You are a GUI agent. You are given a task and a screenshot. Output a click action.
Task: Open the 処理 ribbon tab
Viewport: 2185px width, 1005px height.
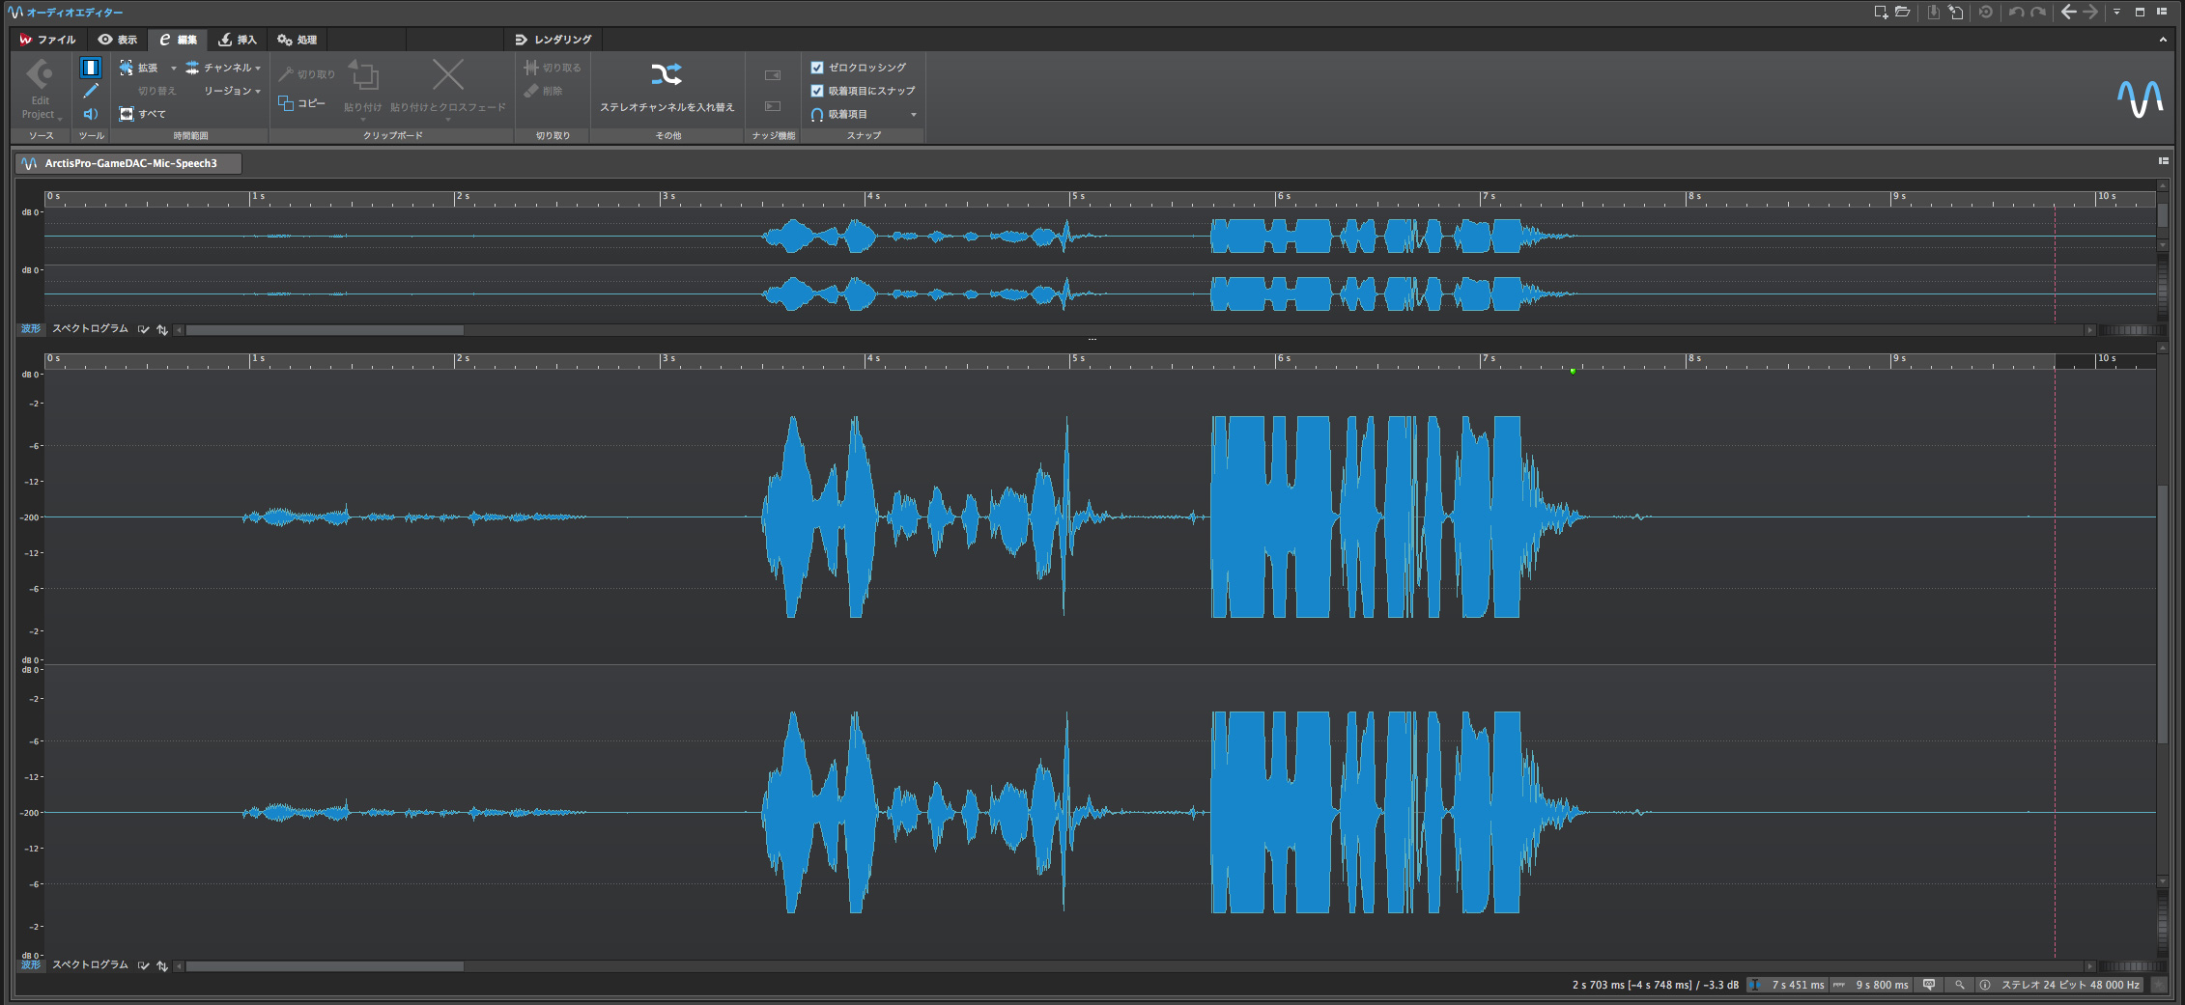[x=298, y=40]
